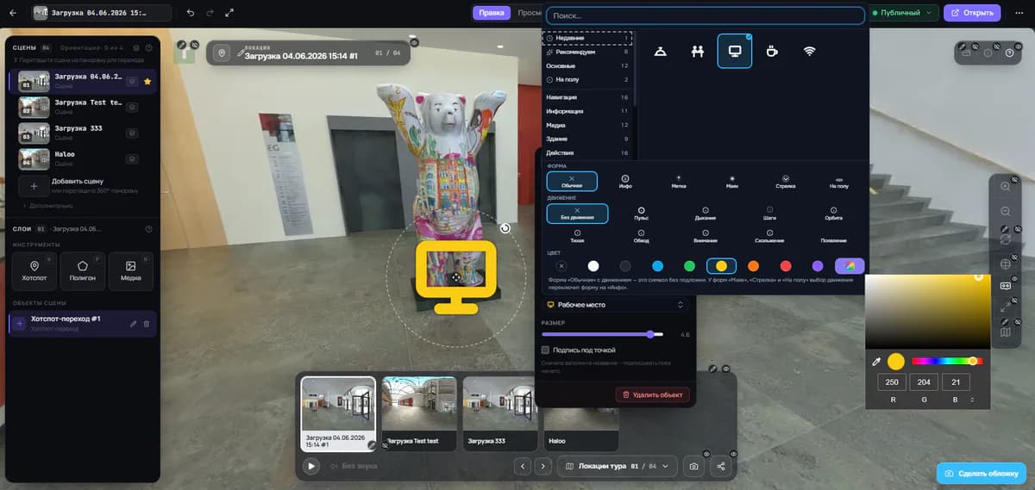This screenshot has width=1035, height=490.
Task: Go to previous location with left chevron
Action: tap(522, 466)
